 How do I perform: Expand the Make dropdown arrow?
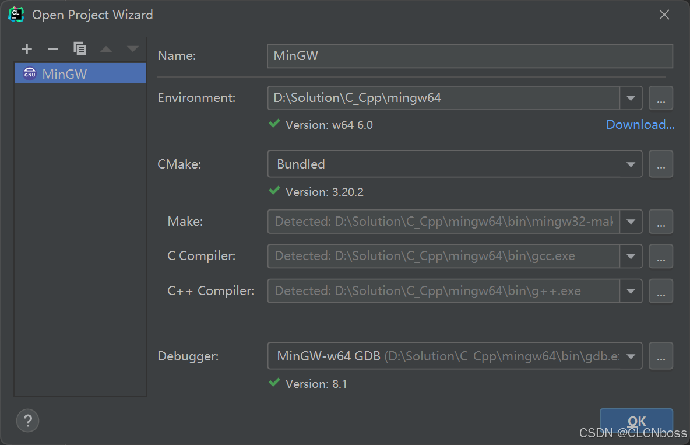[x=631, y=222]
